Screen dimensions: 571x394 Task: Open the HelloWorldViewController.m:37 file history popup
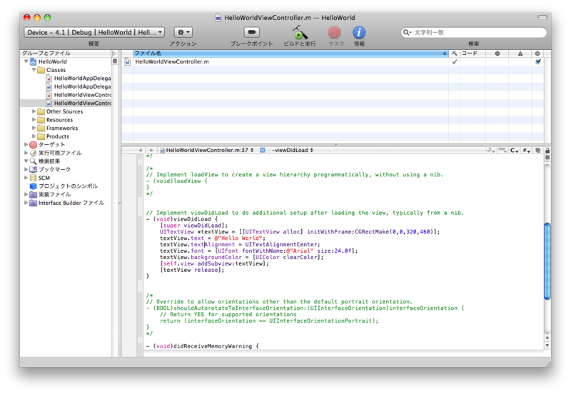[x=206, y=150]
